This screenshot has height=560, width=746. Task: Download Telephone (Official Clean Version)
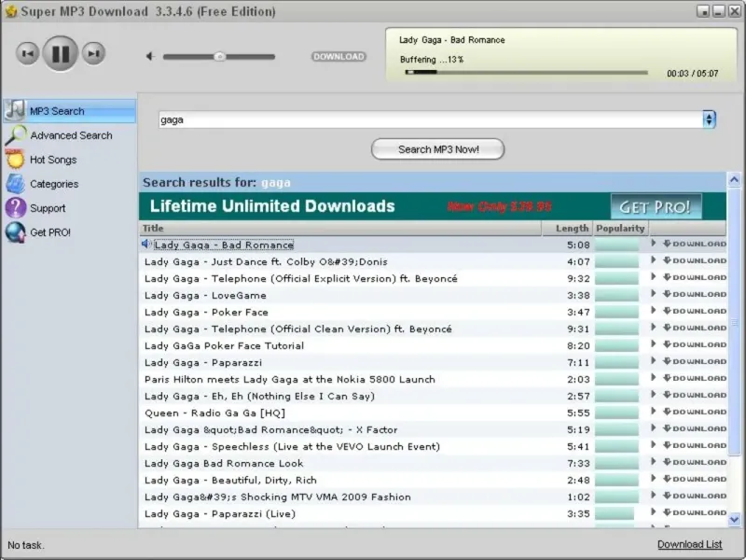point(695,328)
